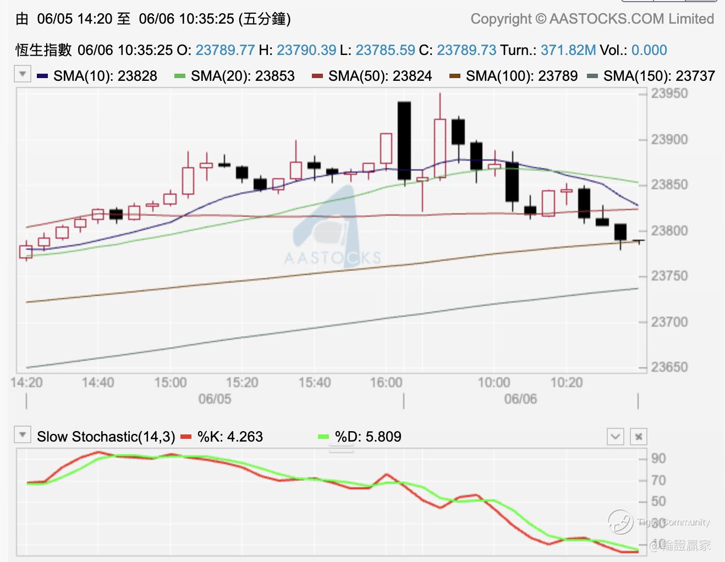
Task: Click the 10:00 time axis label
Action: (494, 382)
